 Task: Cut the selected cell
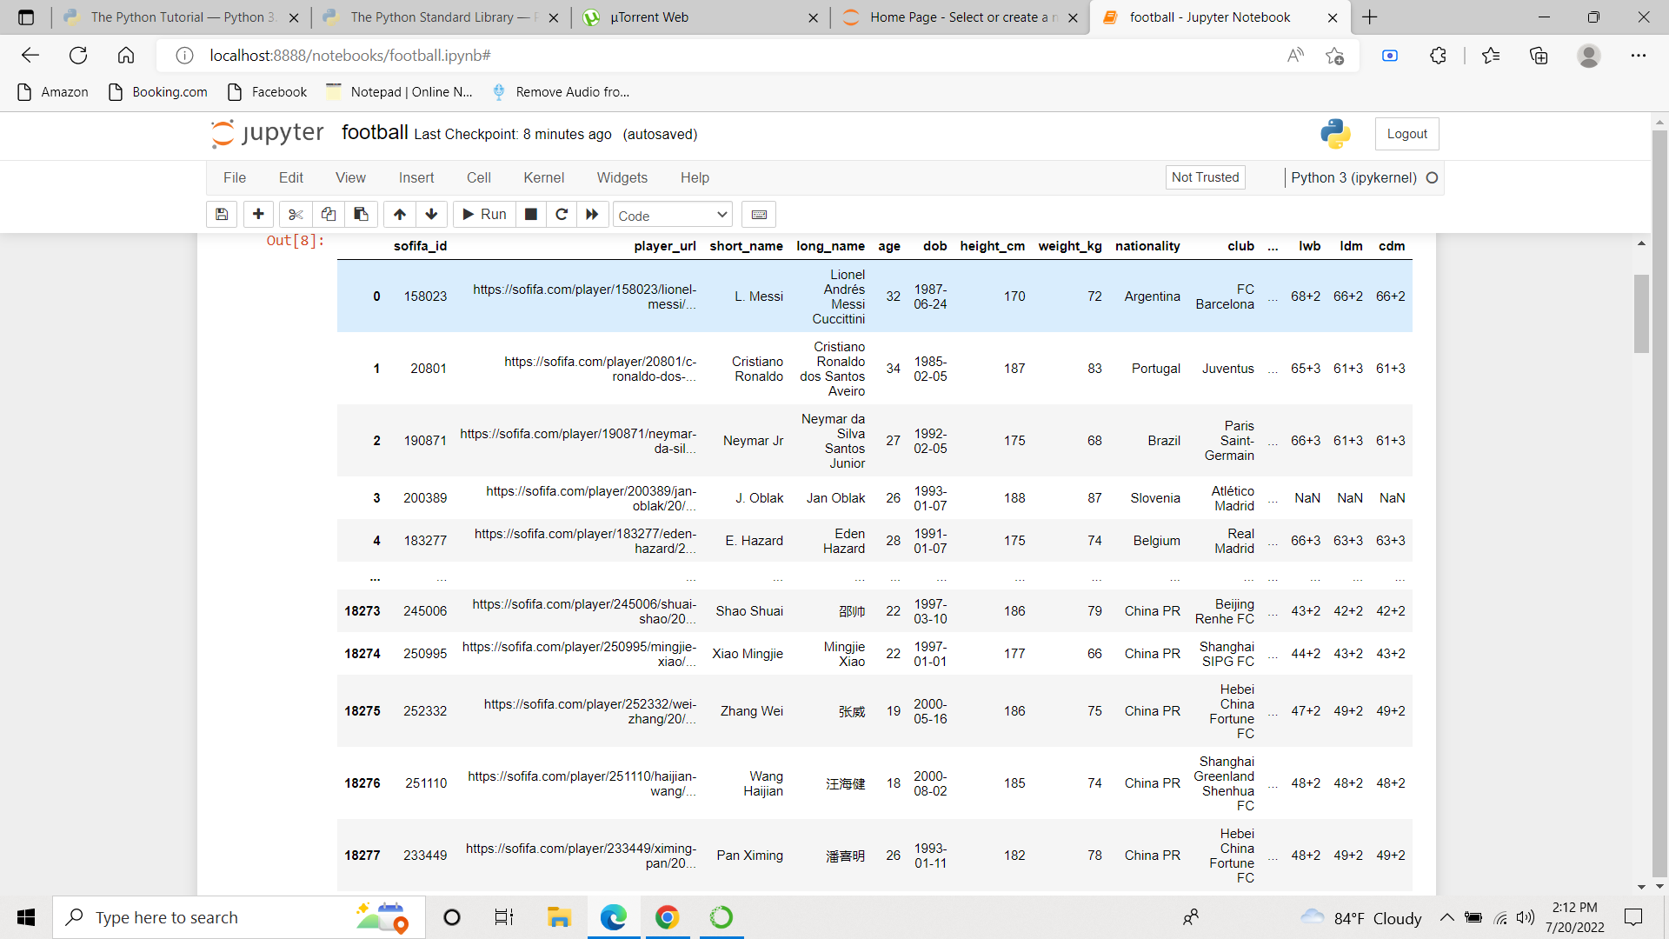point(296,214)
